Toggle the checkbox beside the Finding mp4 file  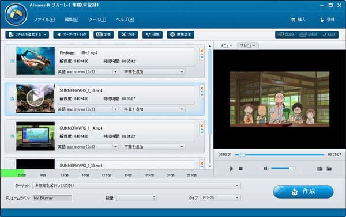[13, 61]
